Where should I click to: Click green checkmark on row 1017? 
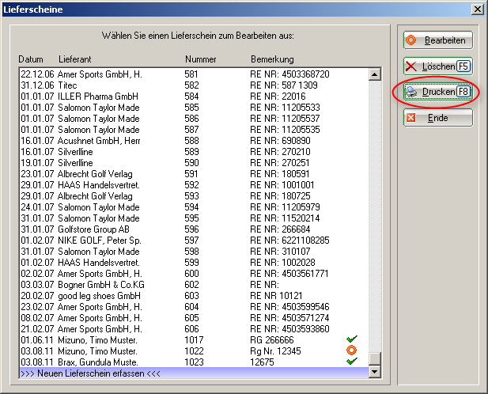pos(352,339)
